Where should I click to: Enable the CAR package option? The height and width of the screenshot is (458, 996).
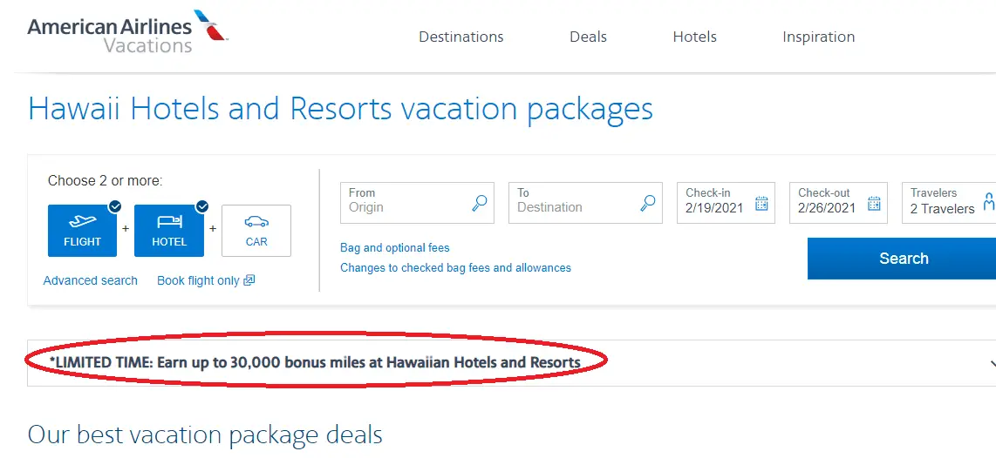pos(256,231)
